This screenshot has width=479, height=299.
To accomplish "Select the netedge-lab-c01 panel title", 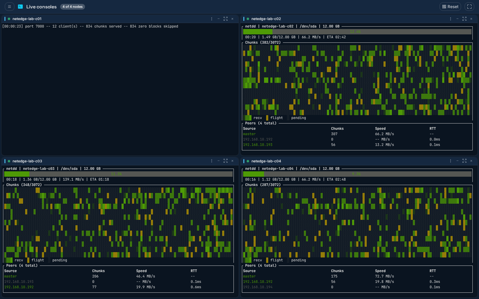I will (x=27, y=19).
